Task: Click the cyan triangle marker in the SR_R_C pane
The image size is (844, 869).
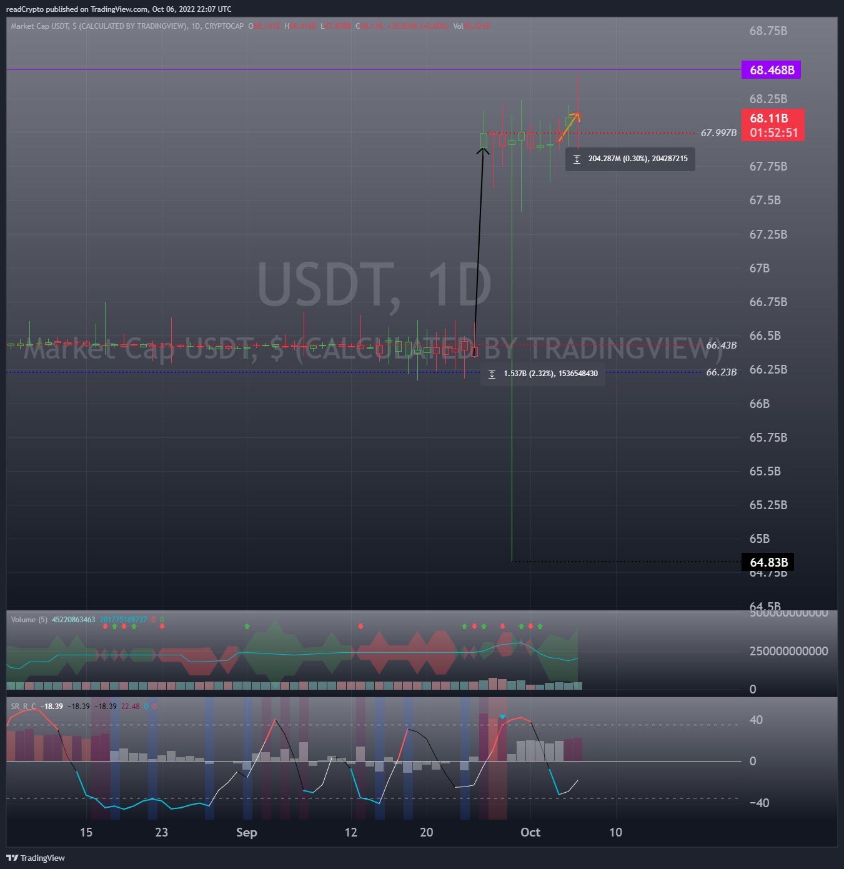Action: [502, 717]
